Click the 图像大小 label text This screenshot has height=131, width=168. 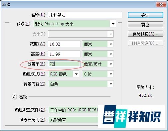[145, 87]
